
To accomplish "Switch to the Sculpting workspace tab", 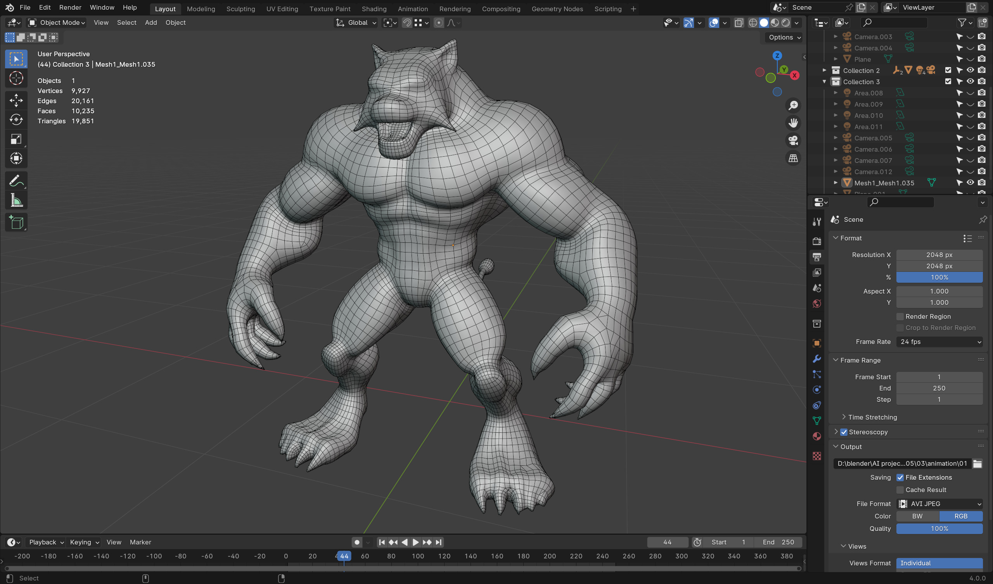I will point(240,9).
